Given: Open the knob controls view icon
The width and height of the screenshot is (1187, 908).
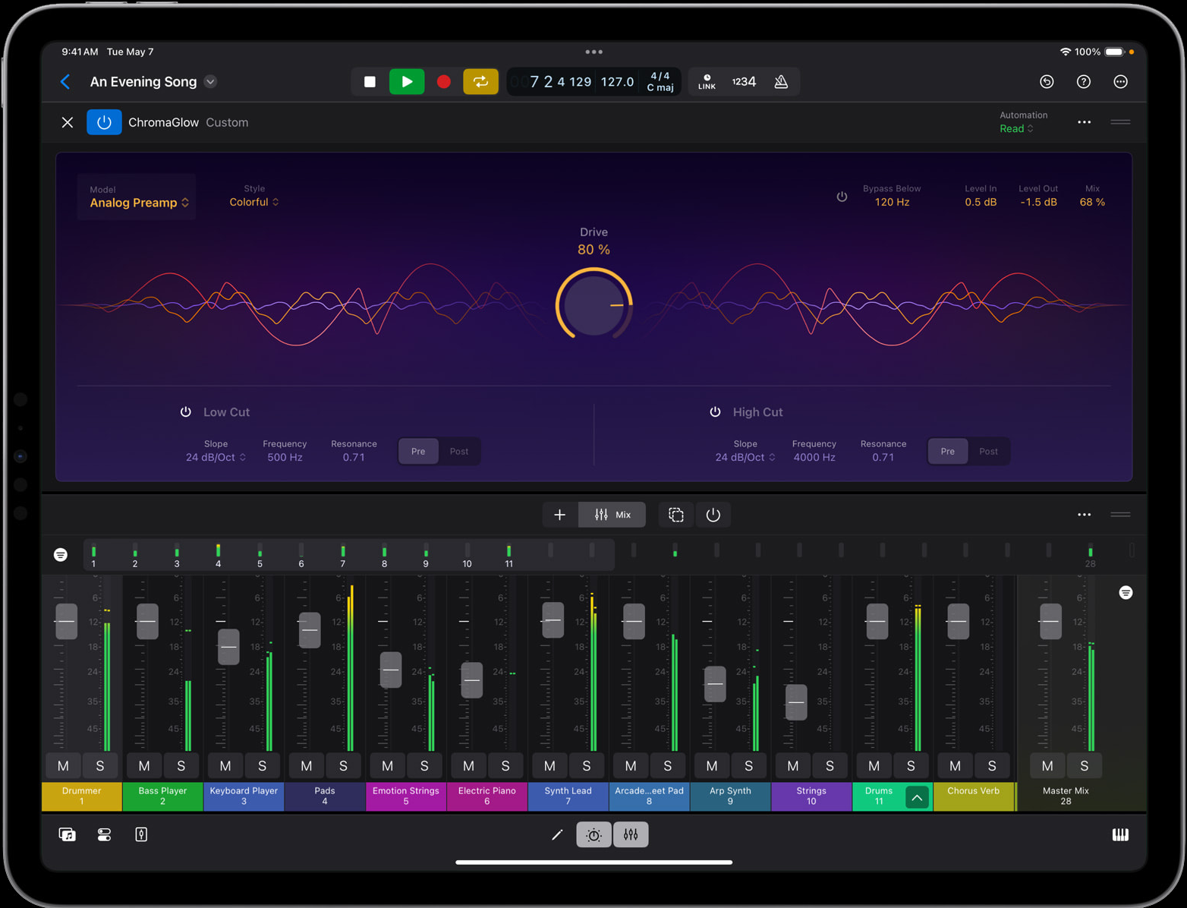Looking at the screenshot, I should tap(593, 834).
